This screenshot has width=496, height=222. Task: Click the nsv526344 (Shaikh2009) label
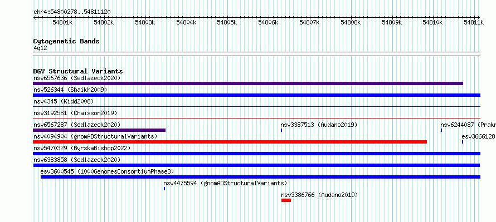(x=70, y=90)
